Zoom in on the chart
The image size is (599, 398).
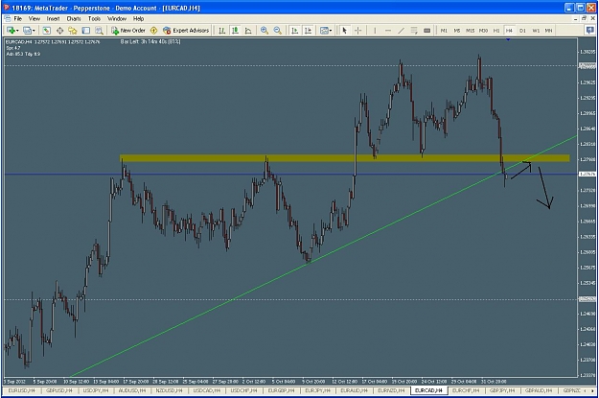[x=264, y=30]
